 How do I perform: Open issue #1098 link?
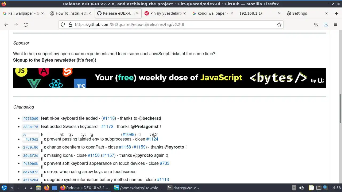coord(129,134)
